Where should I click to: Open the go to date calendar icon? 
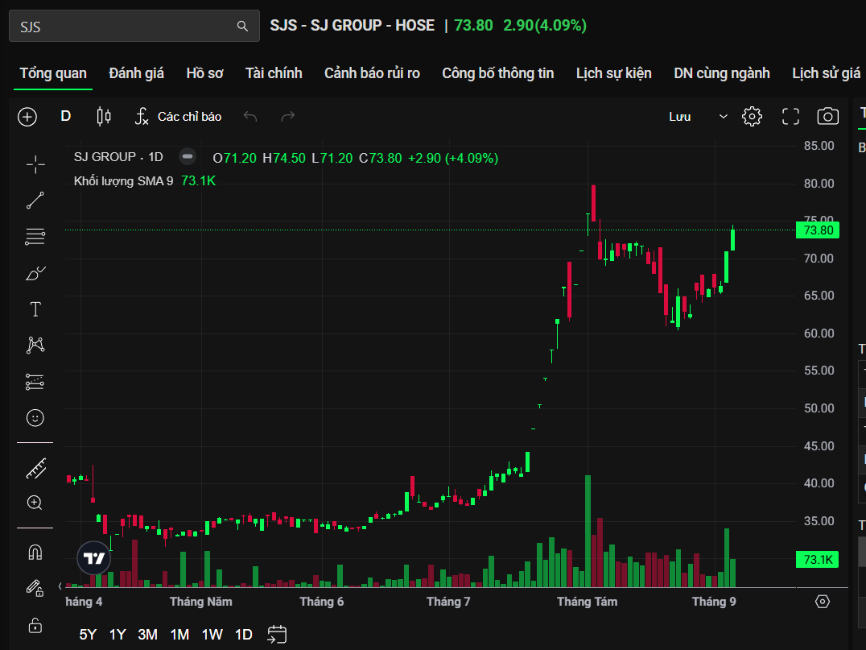(x=277, y=634)
